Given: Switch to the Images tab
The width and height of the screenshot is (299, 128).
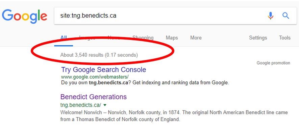Looking at the screenshot, I should [x=87, y=38].
